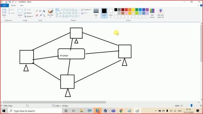Select the Five-point star shape

[x=63, y=16]
